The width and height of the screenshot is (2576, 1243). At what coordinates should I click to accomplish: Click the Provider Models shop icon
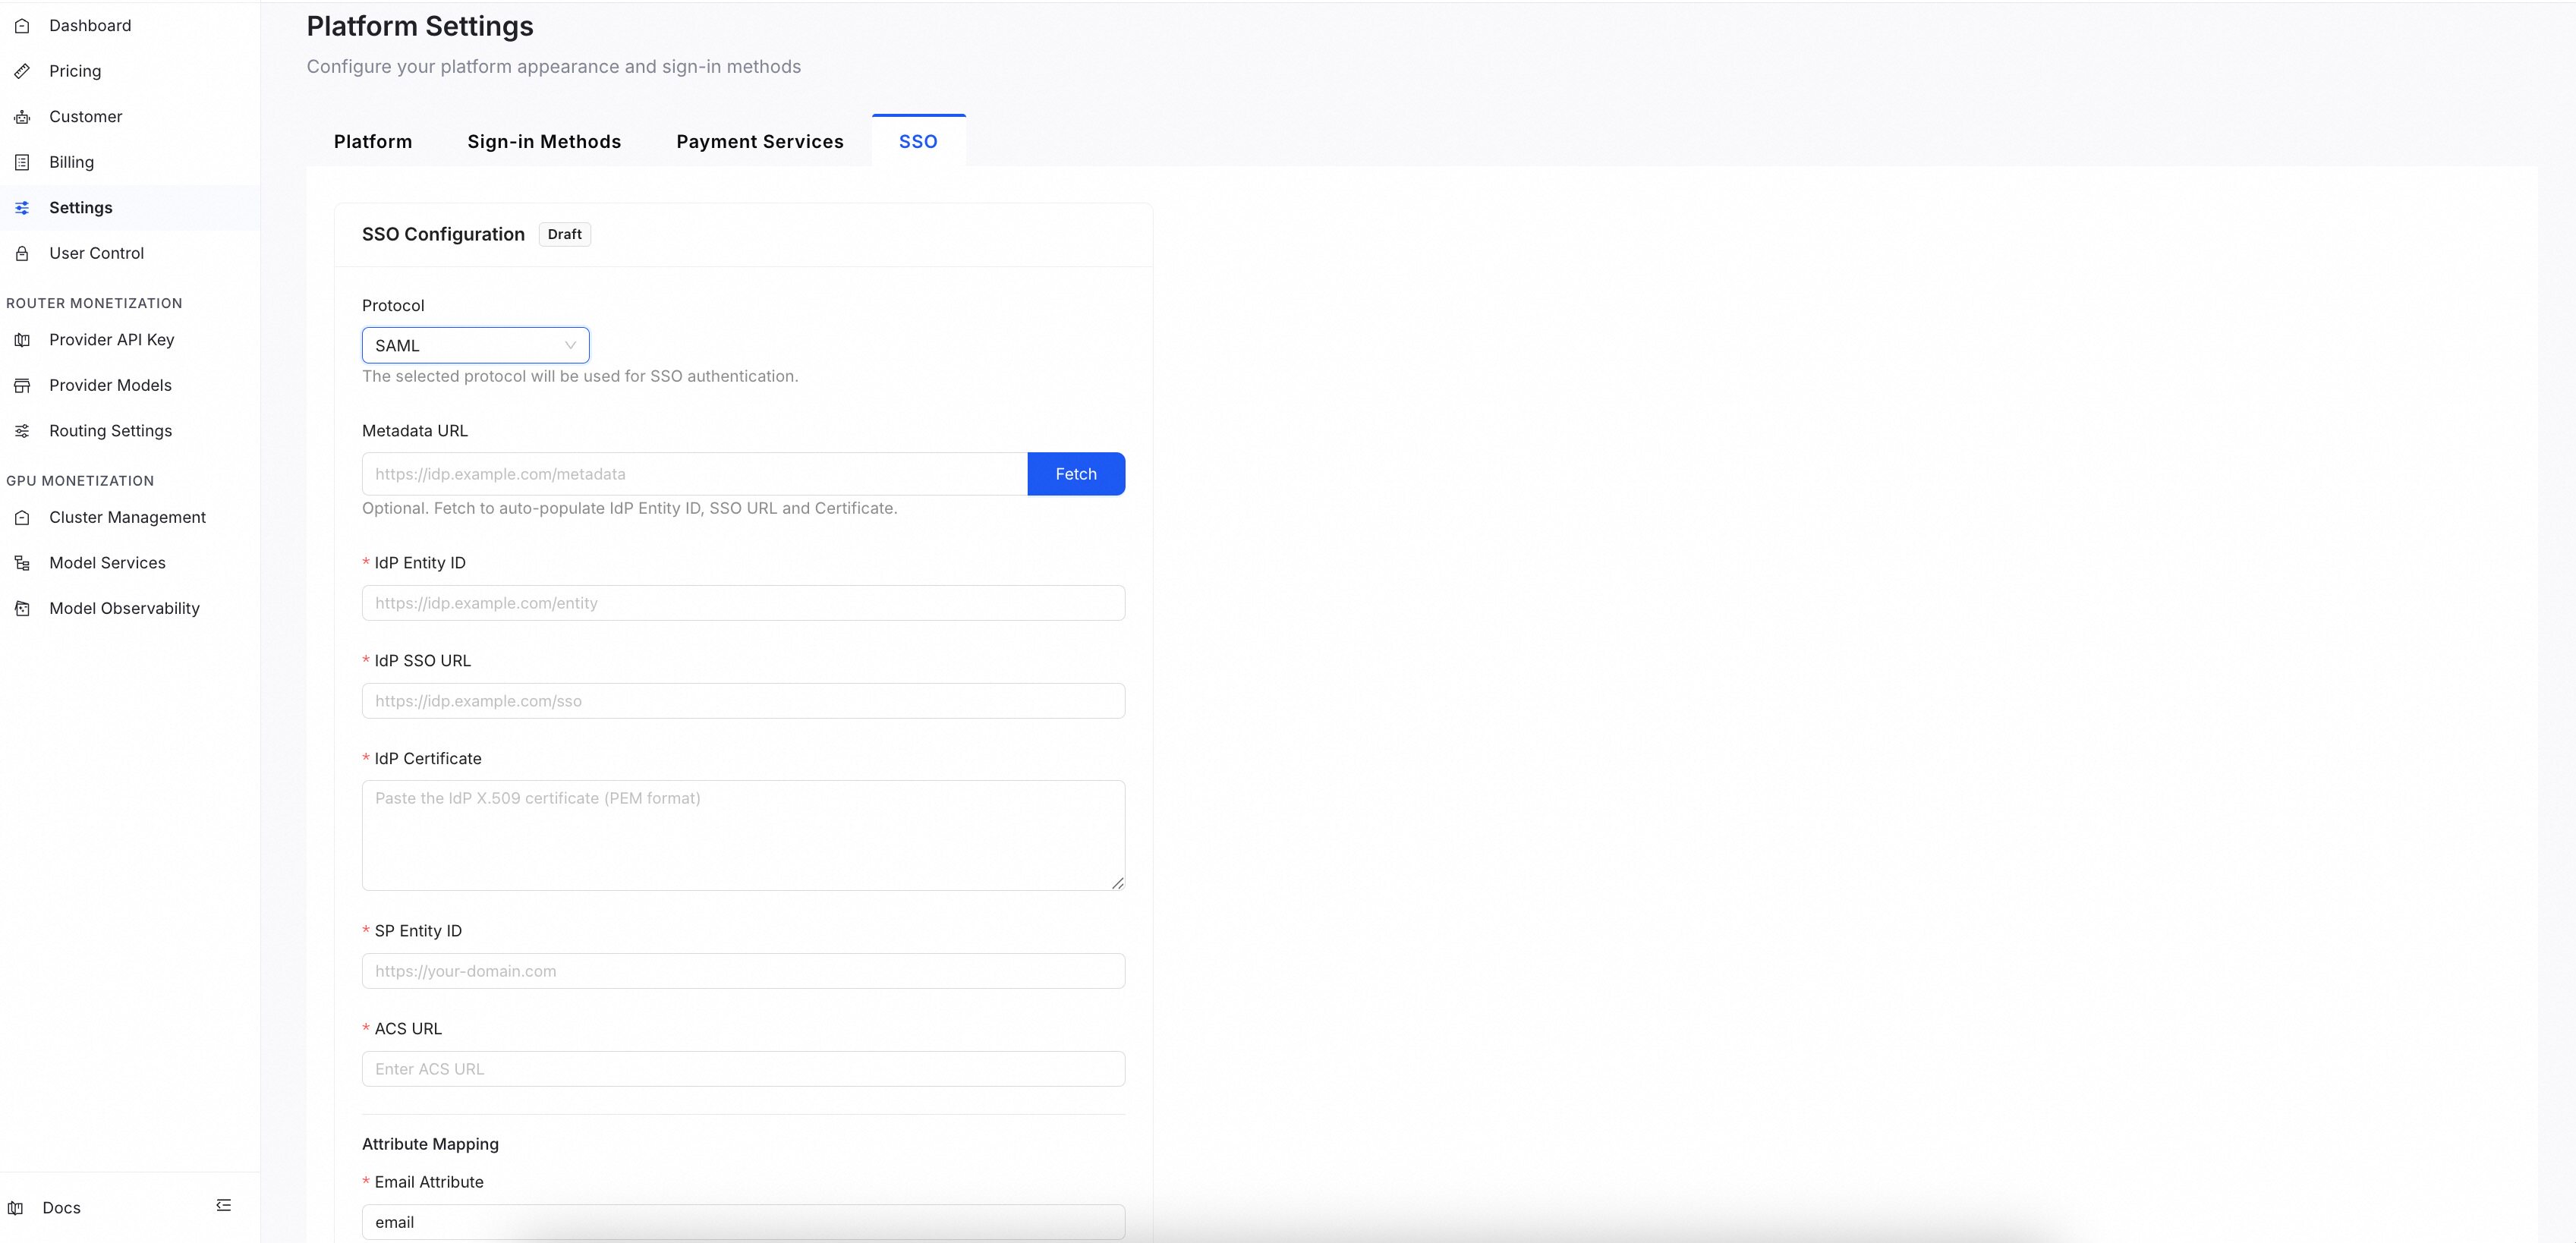(x=22, y=386)
